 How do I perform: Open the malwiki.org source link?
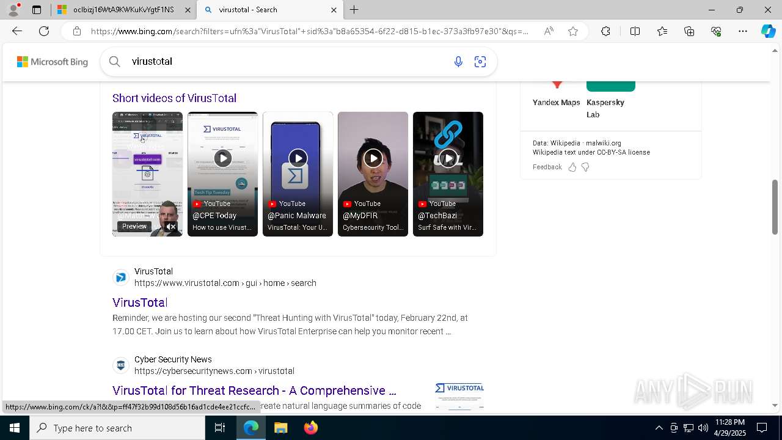[x=604, y=143]
